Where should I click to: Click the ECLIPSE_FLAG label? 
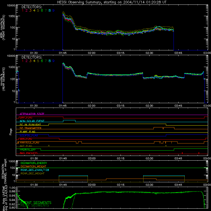coord(29,135)
